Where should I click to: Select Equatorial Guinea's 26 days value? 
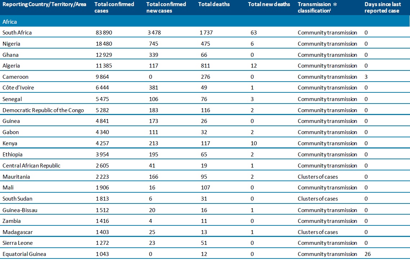coord(368,254)
